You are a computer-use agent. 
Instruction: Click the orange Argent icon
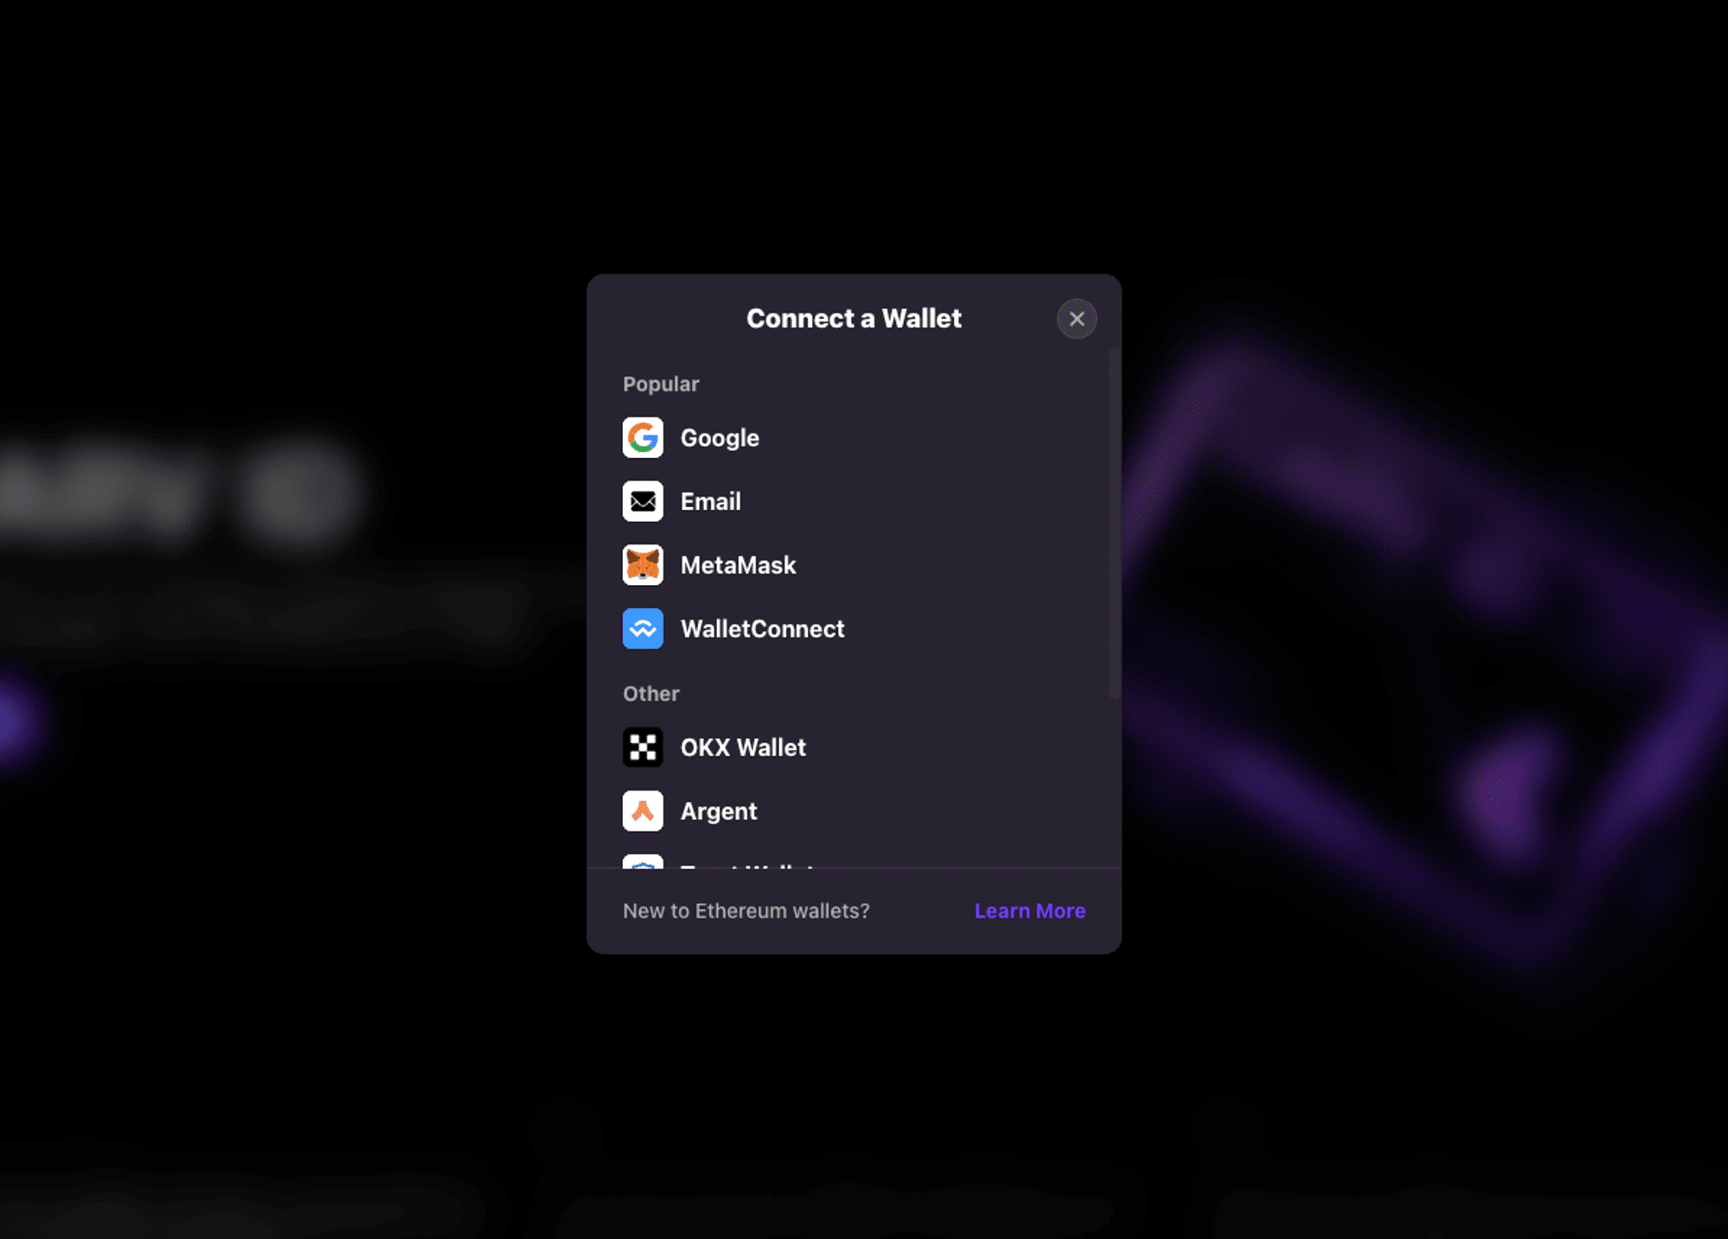[643, 811]
